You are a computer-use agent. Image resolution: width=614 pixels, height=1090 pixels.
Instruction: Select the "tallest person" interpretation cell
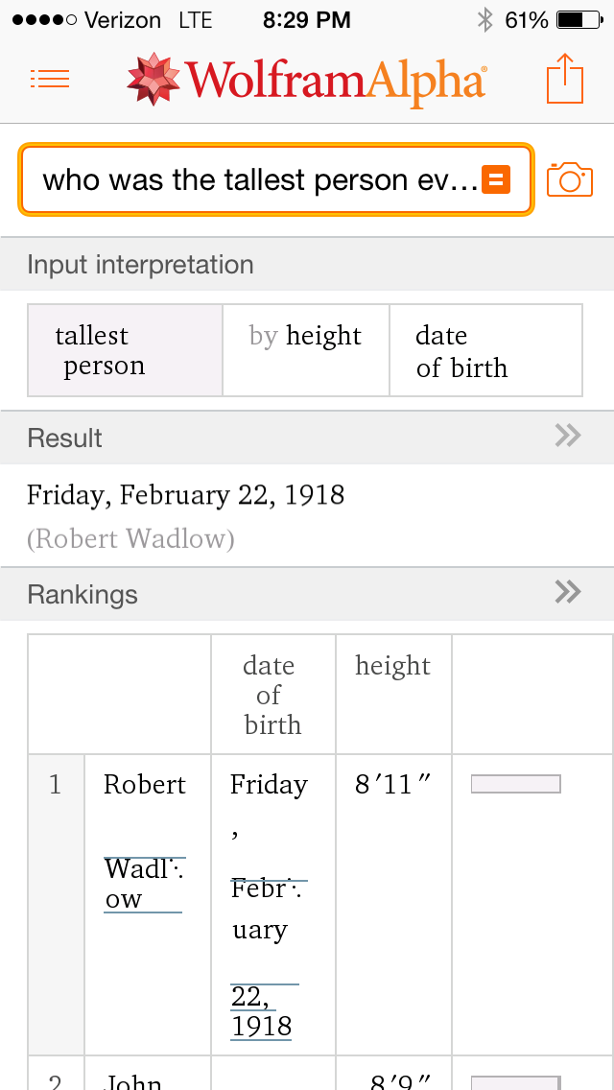coord(125,350)
